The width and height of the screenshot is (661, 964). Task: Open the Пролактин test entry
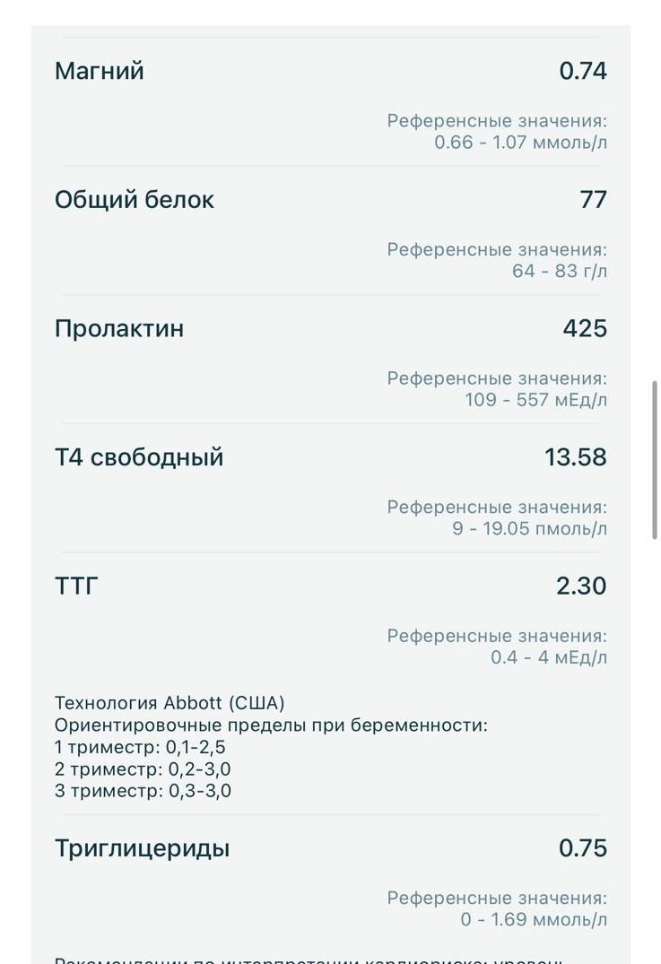tap(119, 328)
